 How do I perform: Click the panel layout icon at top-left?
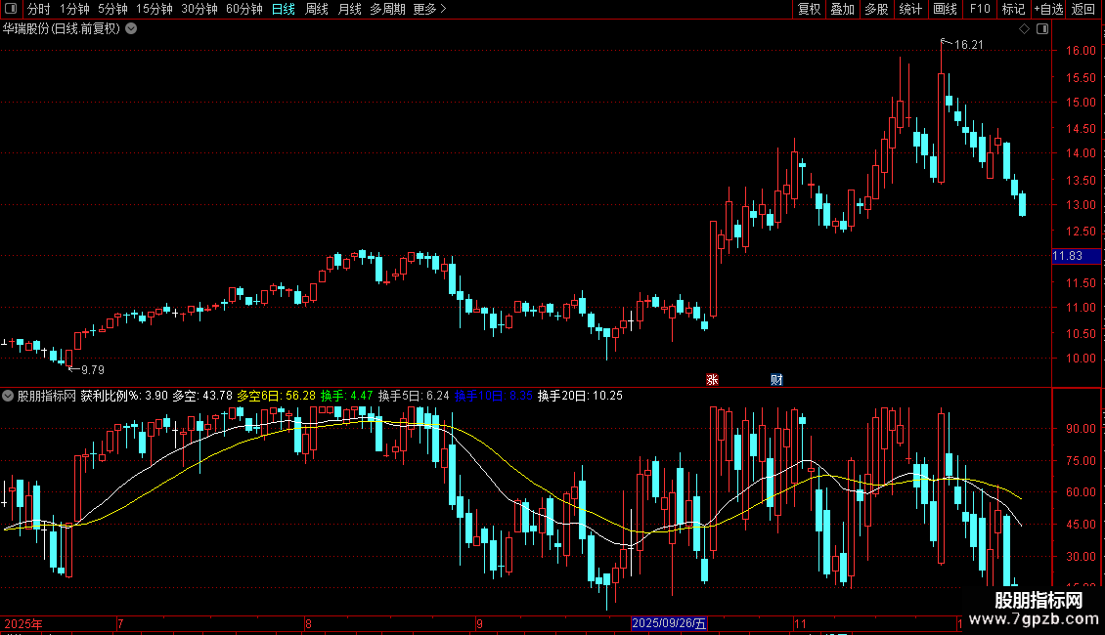point(11,9)
